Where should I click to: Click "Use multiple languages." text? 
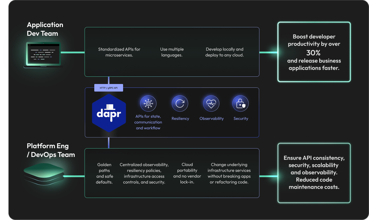[172, 52]
